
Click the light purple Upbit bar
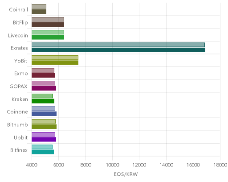pyautogui.click(x=43, y=134)
